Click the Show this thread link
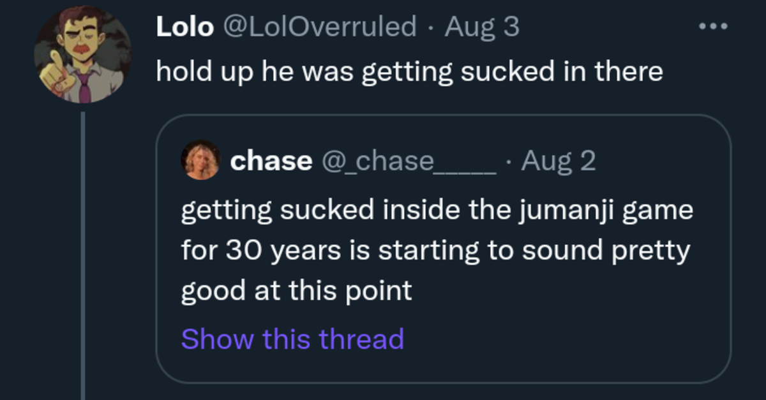 click(292, 339)
